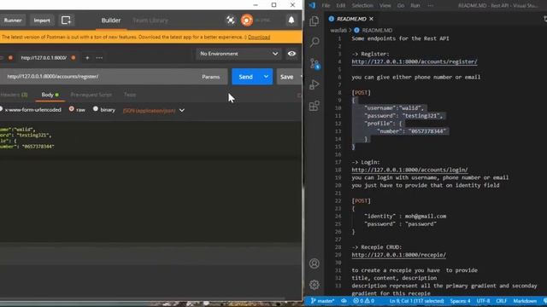Image resolution: width=547 pixels, height=307 pixels.
Task: Open the Source Control view
Action: (x=315, y=64)
